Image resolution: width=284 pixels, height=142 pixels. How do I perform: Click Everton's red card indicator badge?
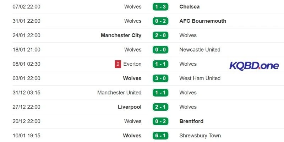[118, 64]
